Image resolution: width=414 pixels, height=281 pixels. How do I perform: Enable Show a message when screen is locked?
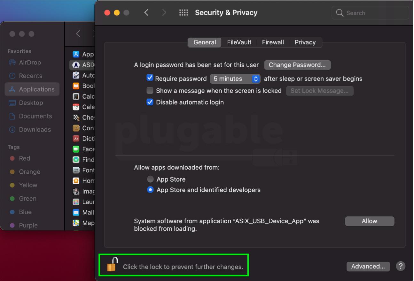point(150,91)
